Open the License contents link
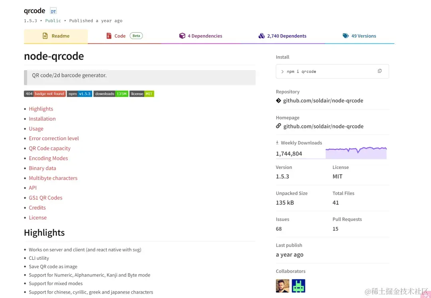Image resolution: width=431 pixels, height=298 pixels. click(x=38, y=218)
